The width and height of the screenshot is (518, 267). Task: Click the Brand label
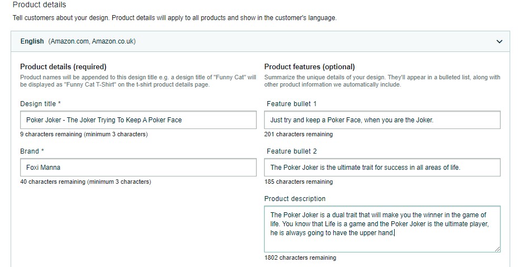(32, 151)
